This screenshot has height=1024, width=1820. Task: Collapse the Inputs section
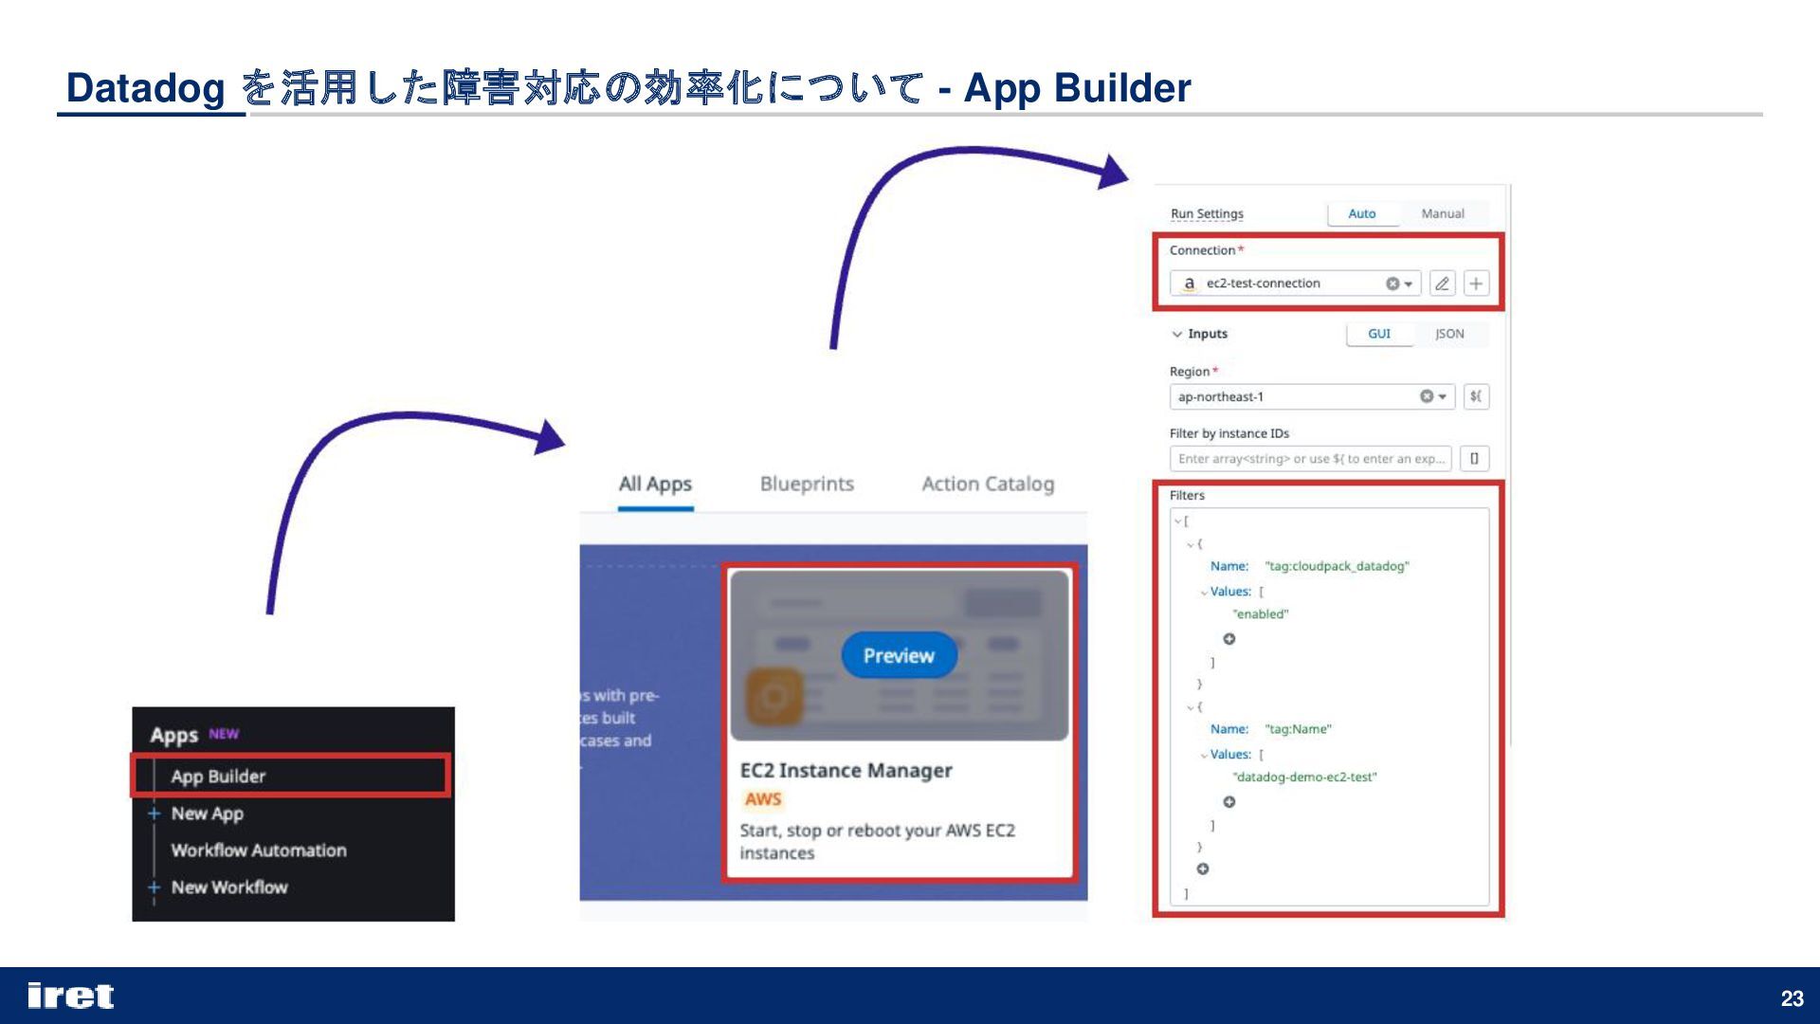(x=1177, y=334)
